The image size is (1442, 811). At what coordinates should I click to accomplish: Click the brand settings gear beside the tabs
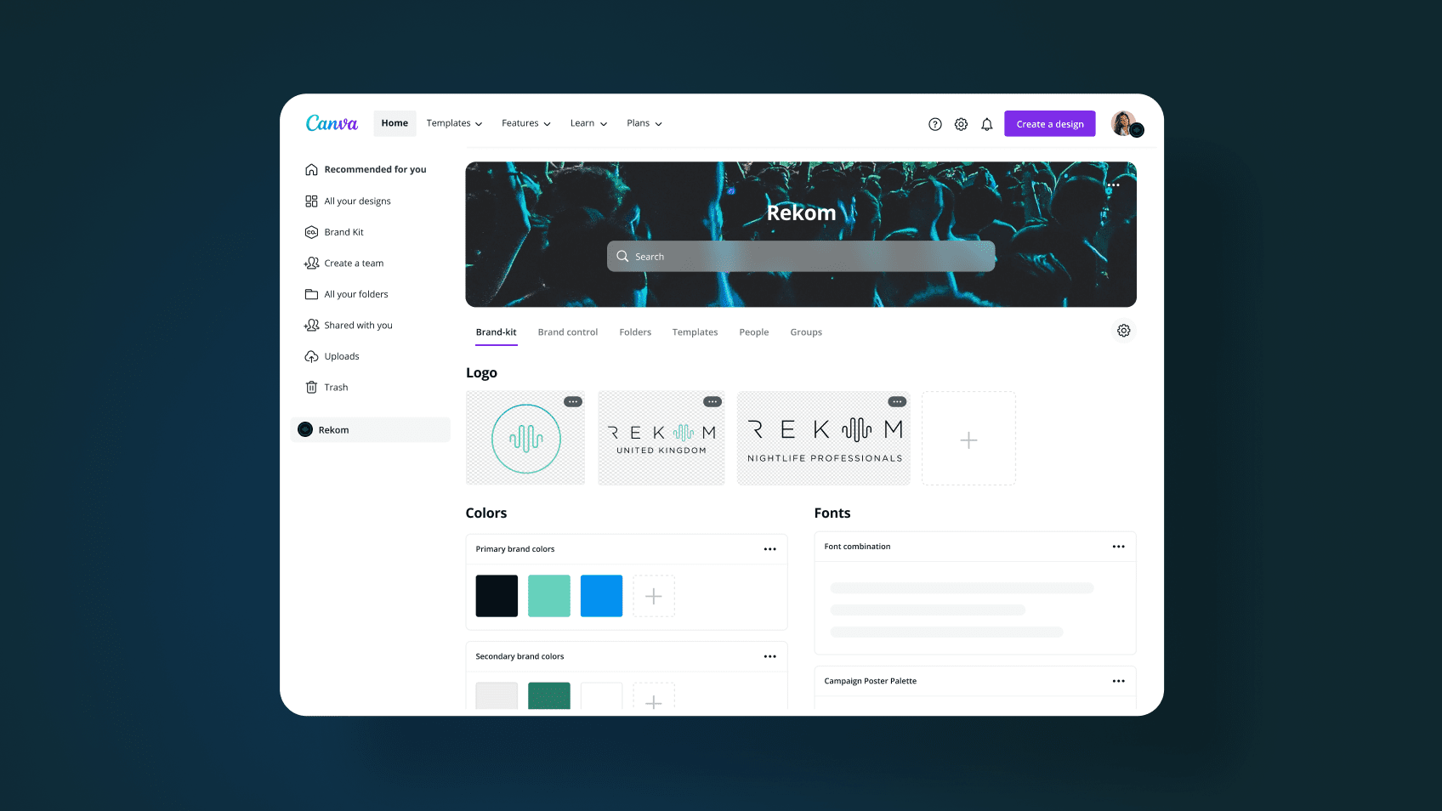click(1123, 331)
